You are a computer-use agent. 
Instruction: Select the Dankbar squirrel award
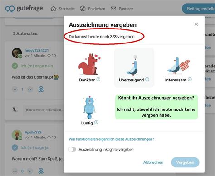click(89, 67)
